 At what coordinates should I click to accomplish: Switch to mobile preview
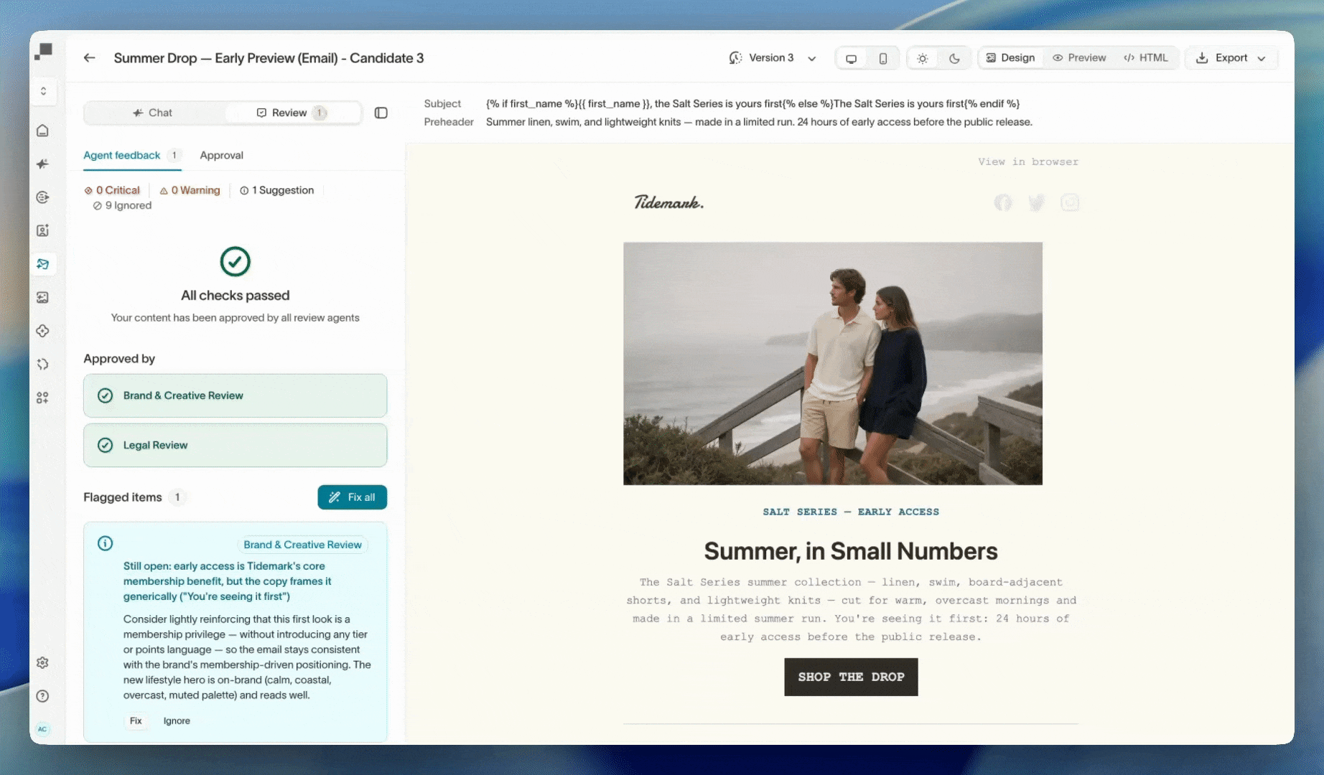[883, 58]
